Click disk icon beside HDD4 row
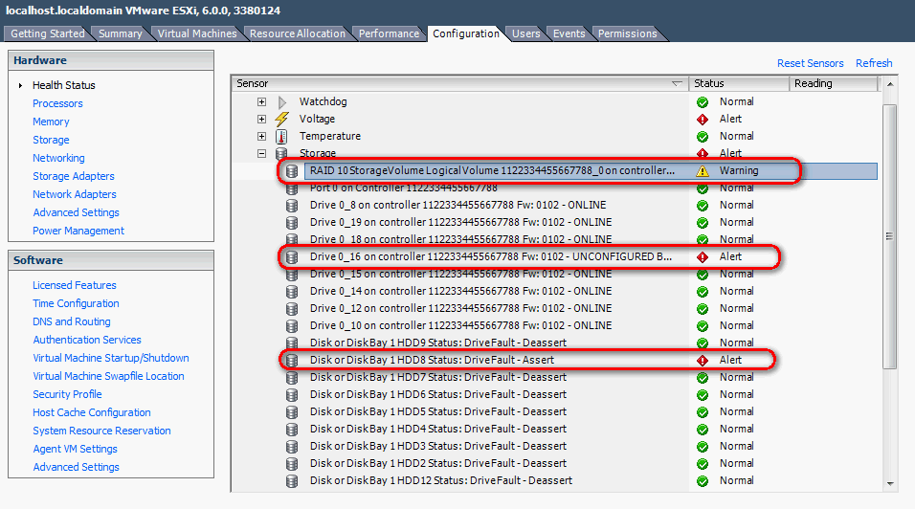 click(x=292, y=430)
